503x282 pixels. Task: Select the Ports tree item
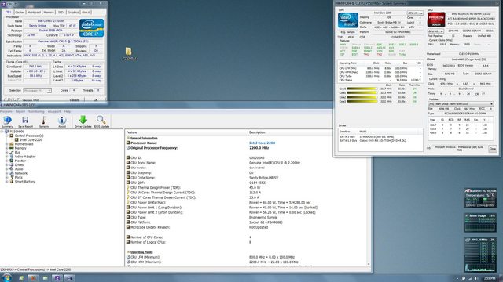coord(19,178)
